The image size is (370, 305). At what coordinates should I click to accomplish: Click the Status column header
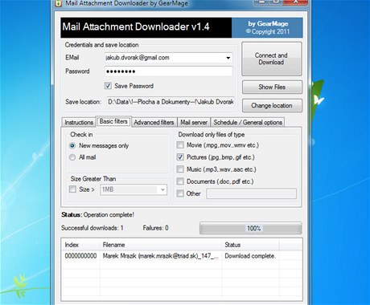[x=250, y=245]
